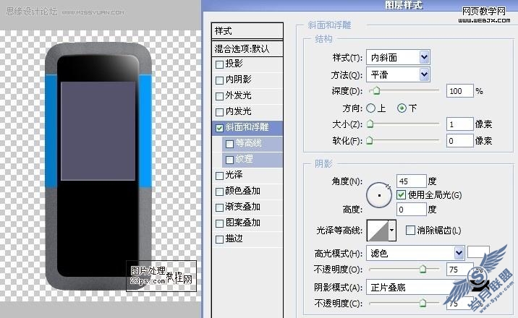Click the shadow 不透明度(C) slider handle

(x=423, y=303)
